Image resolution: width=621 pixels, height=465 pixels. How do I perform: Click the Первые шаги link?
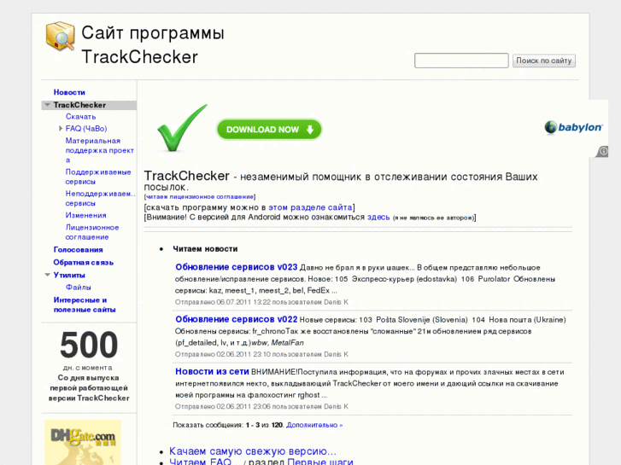tap(320, 462)
